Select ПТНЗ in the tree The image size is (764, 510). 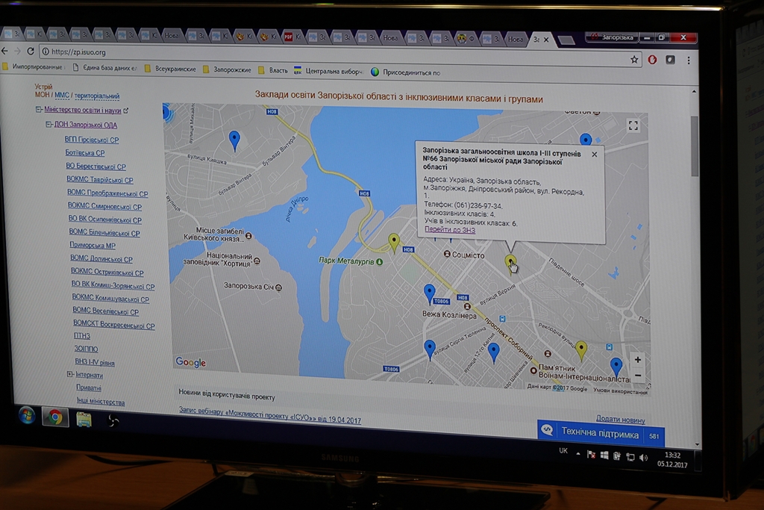point(82,336)
